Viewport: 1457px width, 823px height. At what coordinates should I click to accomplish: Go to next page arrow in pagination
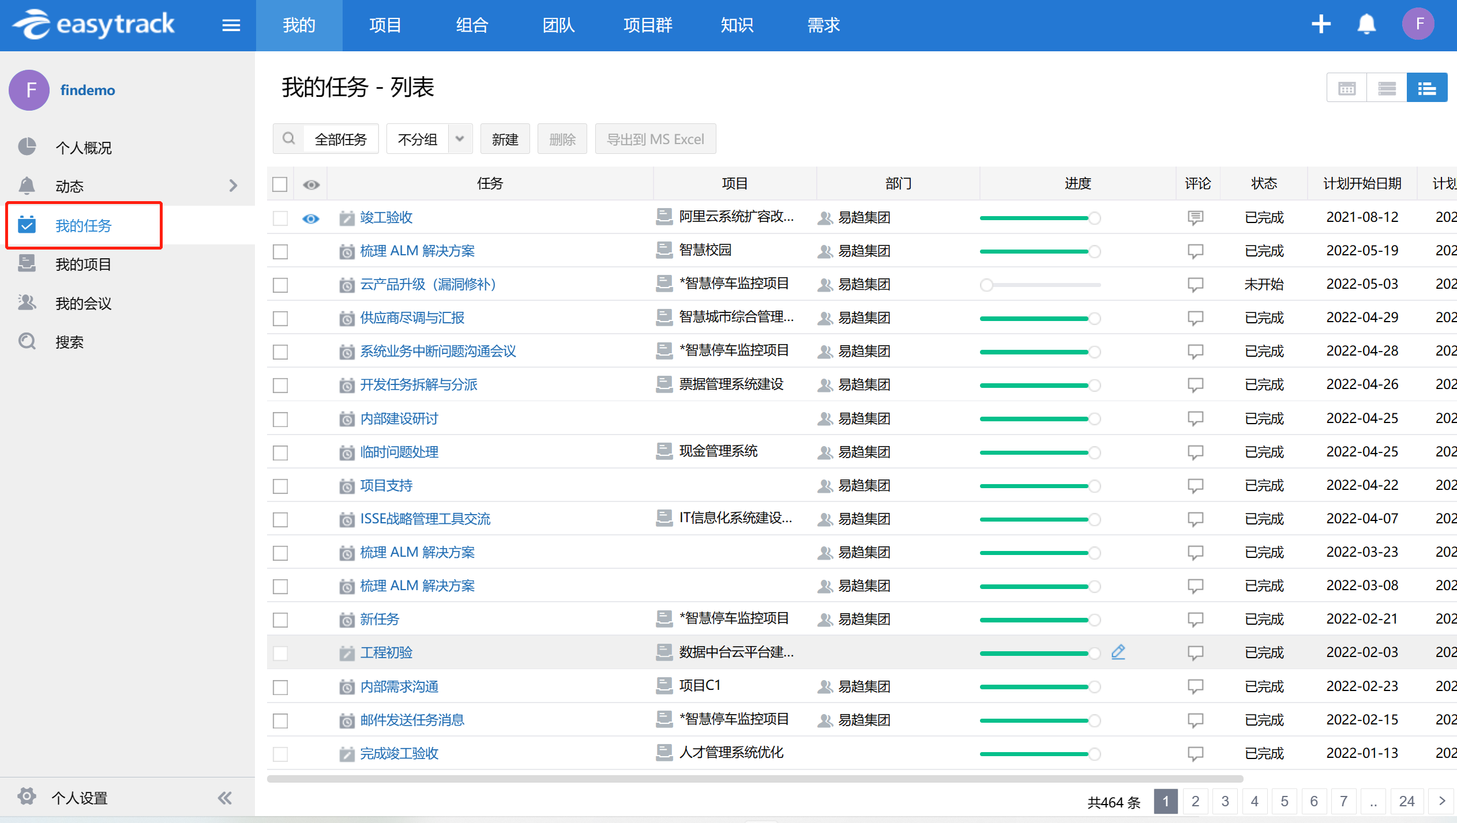point(1441,801)
